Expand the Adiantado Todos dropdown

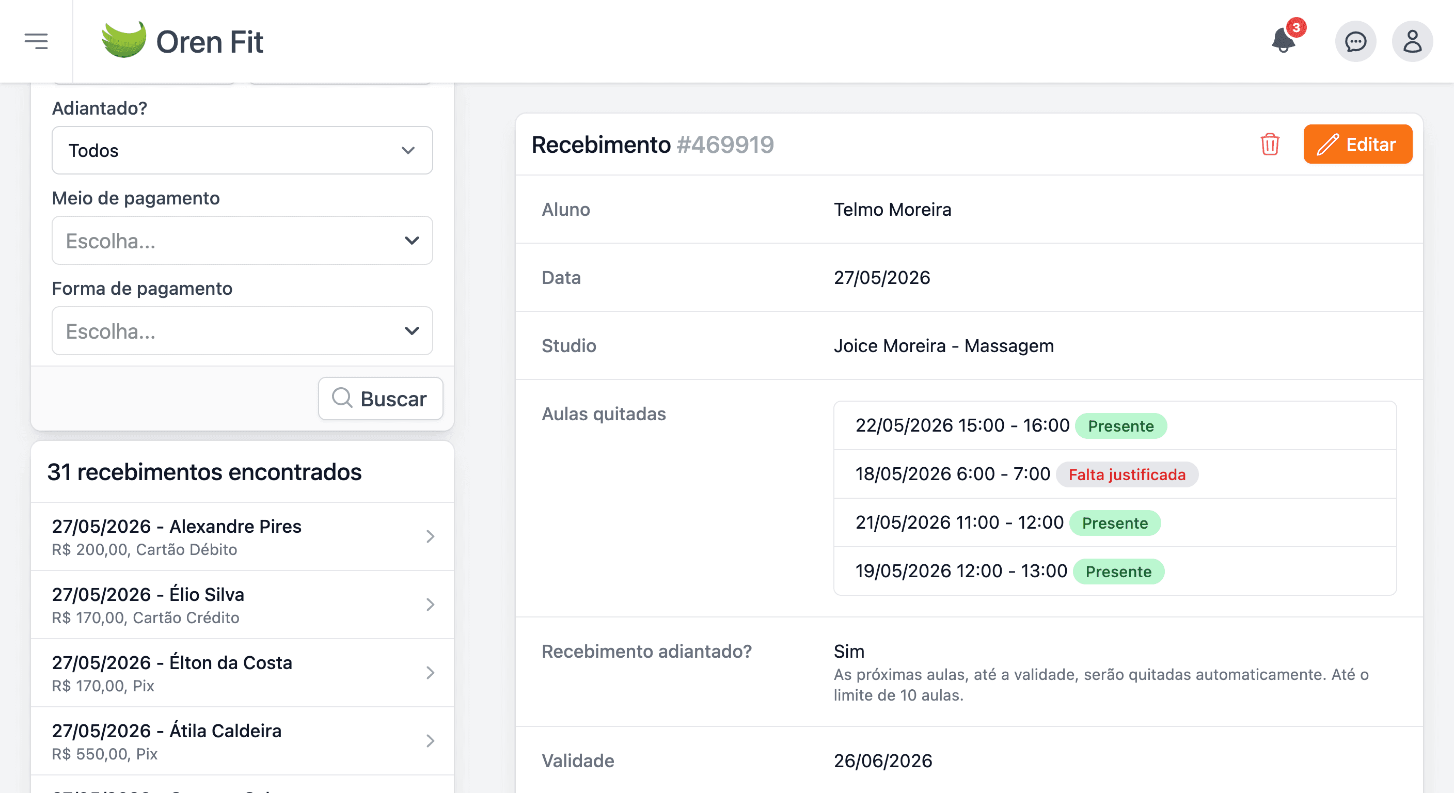[x=242, y=150]
